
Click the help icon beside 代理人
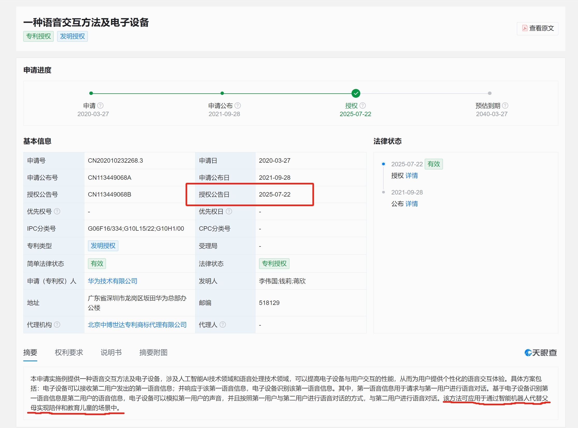(223, 325)
